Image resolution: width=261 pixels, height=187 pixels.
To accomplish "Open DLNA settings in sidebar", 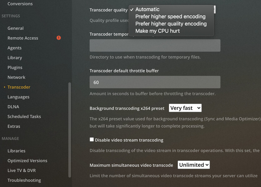I will 13,107.
